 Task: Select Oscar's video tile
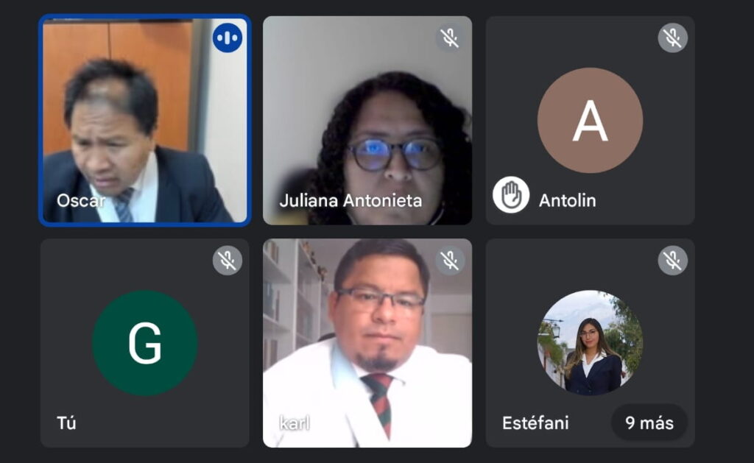point(145,120)
